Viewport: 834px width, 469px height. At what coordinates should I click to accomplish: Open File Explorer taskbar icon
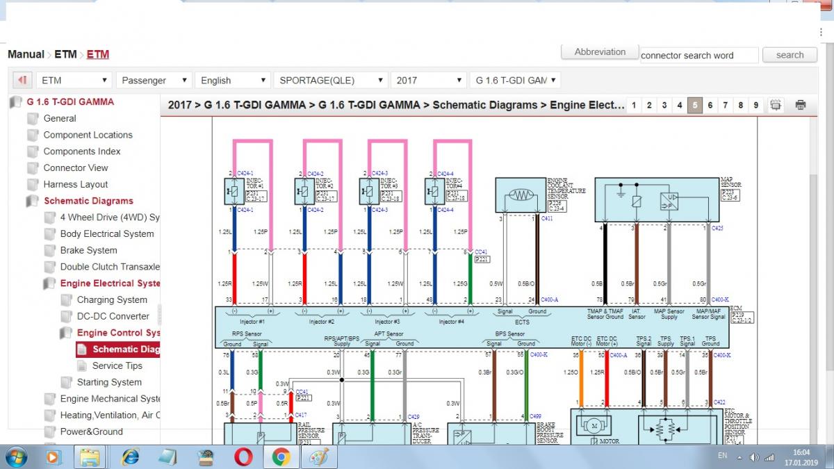point(89,456)
